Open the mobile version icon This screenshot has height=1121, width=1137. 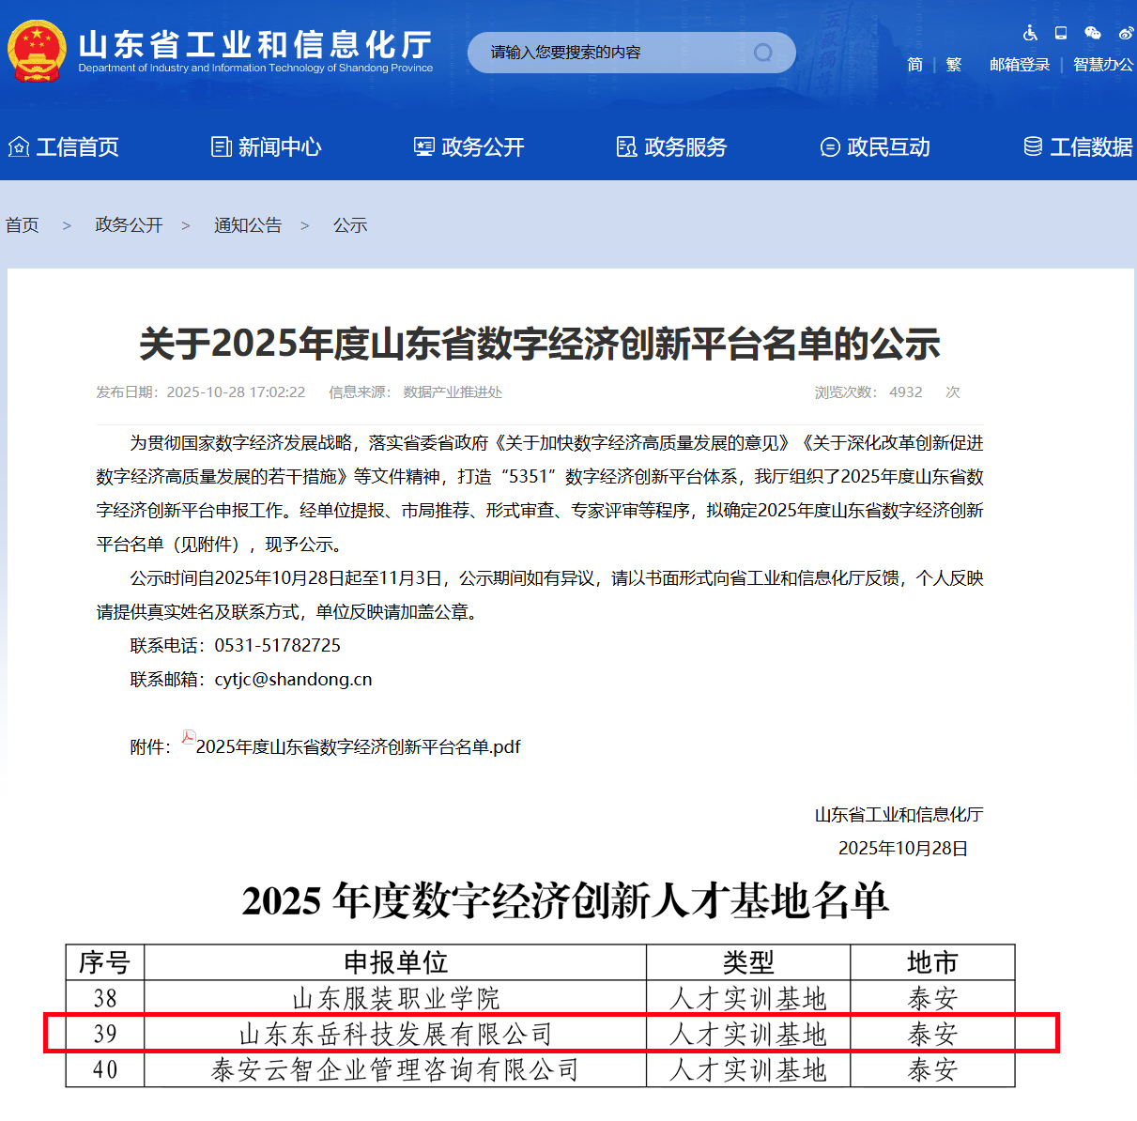(1061, 33)
